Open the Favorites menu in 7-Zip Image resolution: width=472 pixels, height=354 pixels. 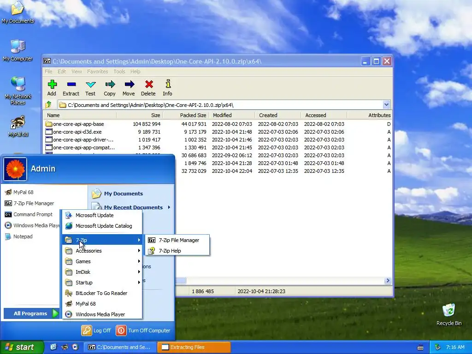(x=98, y=71)
